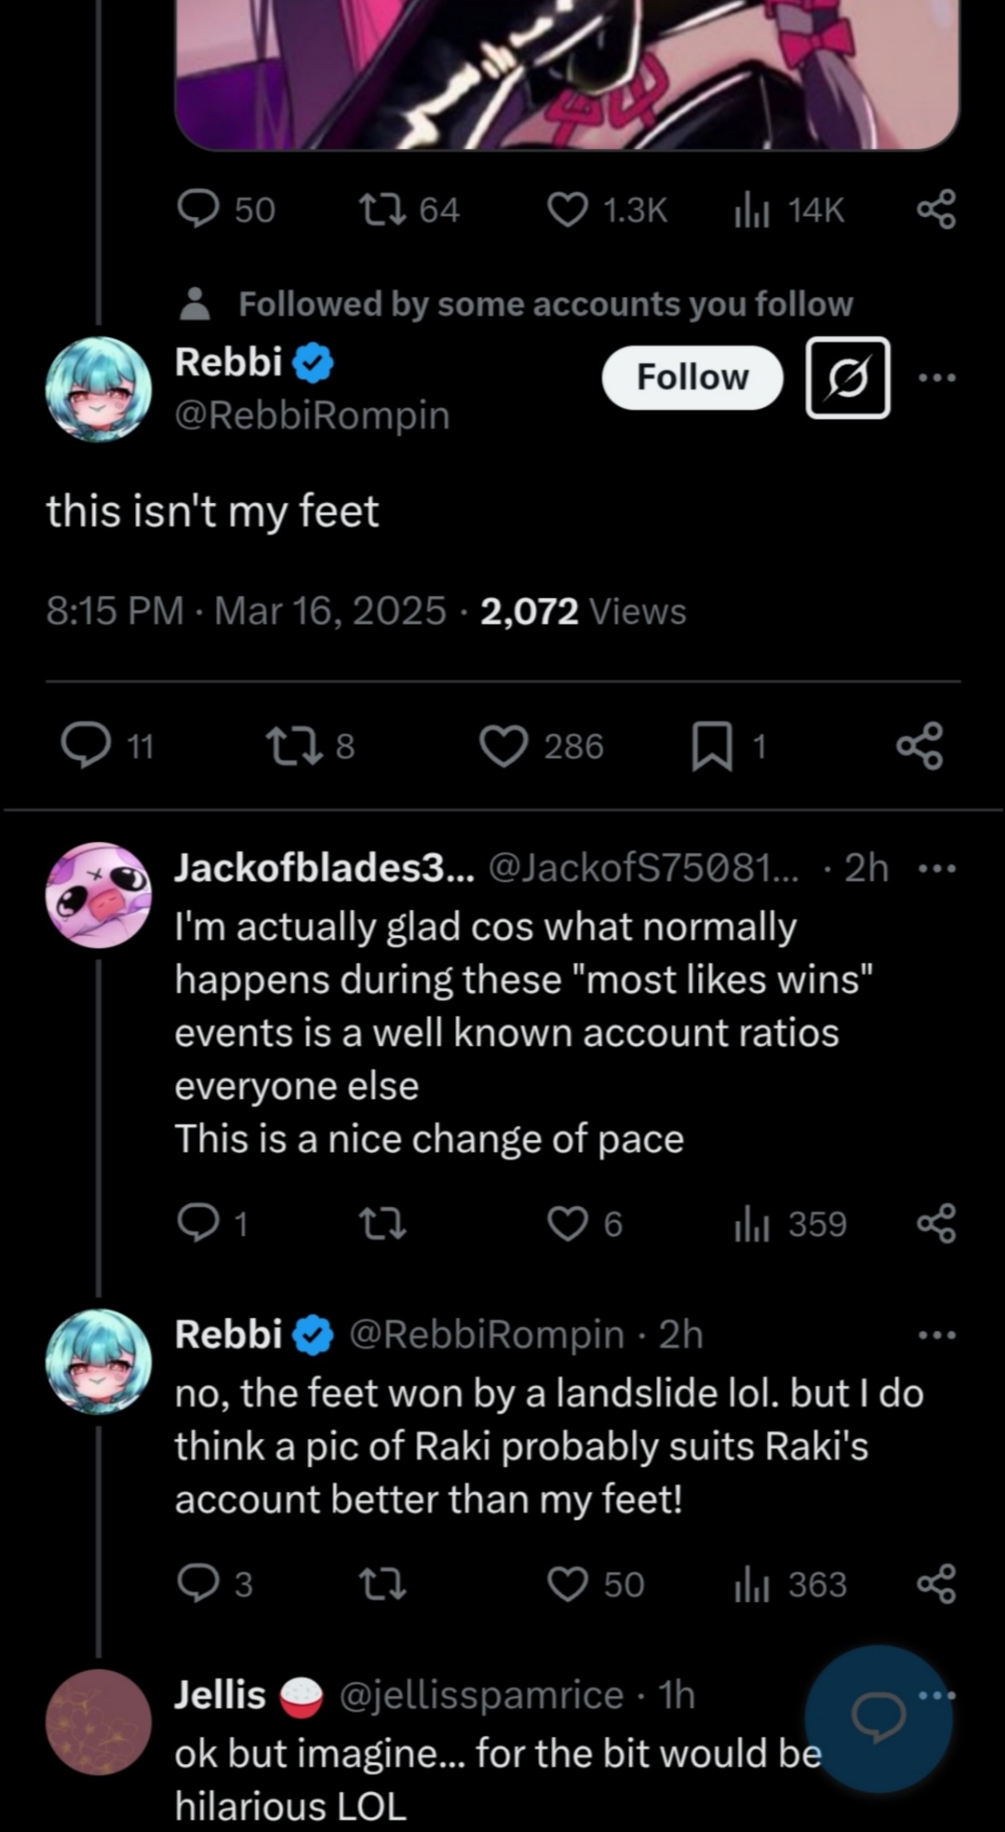Viewport: 1005px width, 1832px height.
Task: Bookmark the "this isn't my feet" tweet
Action: coord(712,747)
